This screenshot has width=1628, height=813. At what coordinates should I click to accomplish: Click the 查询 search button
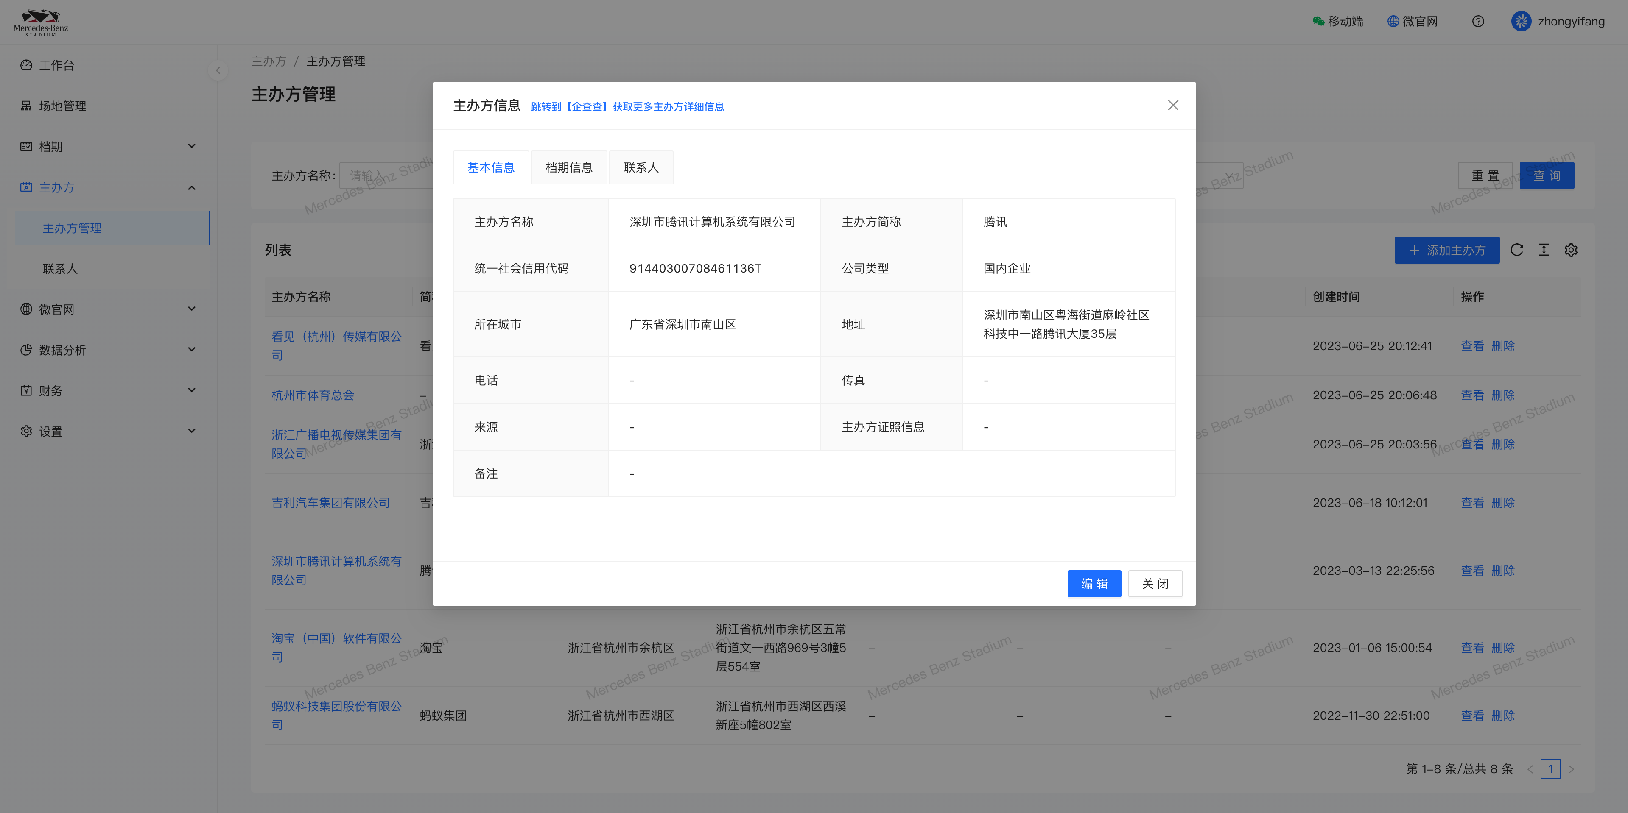click(x=1547, y=175)
